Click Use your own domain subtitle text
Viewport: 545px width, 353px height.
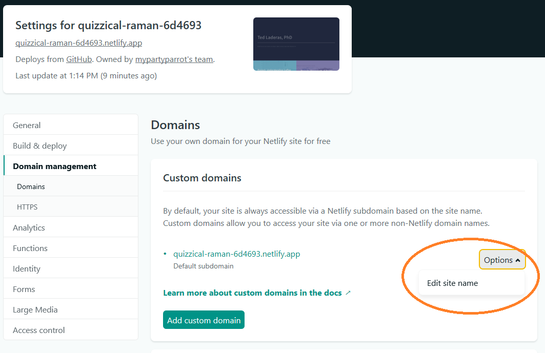(240, 141)
